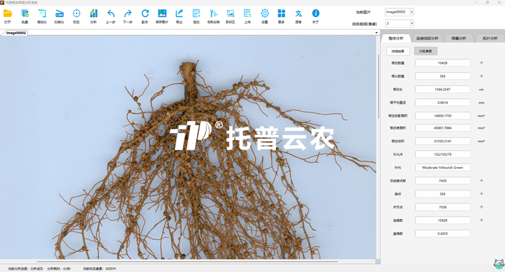Click the 语言 (Language) icon
This screenshot has width=505, height=272.
pos(299,14)
